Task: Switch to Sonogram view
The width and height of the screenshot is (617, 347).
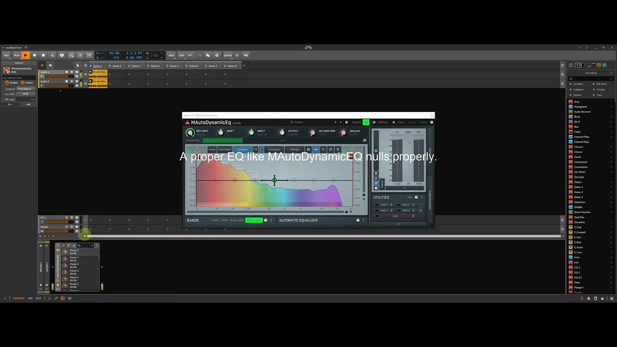Action: click(274, 149)
